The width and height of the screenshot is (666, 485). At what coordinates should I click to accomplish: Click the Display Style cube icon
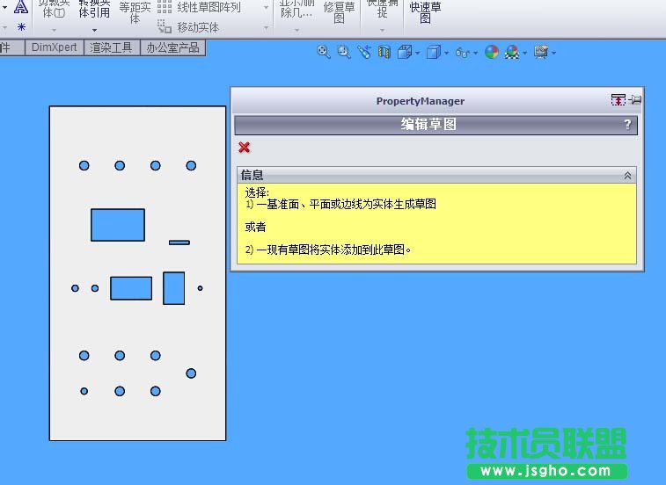[433, 52]
